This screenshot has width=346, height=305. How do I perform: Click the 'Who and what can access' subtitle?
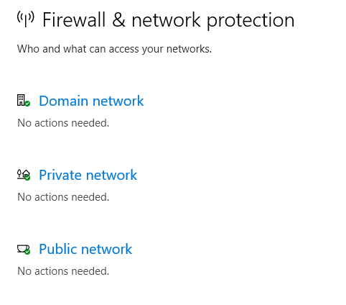pos(114,49)
